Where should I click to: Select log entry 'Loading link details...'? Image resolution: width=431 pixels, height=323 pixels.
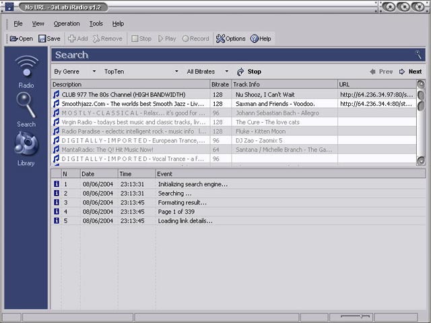coord(238,221)
